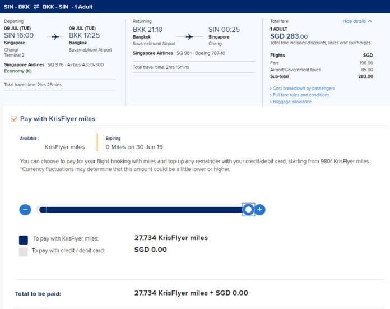Image resolution: width=390 pixels, height=309 pixels.
Task: Click the grey credit card legend swatch
Action: [24, 252]
